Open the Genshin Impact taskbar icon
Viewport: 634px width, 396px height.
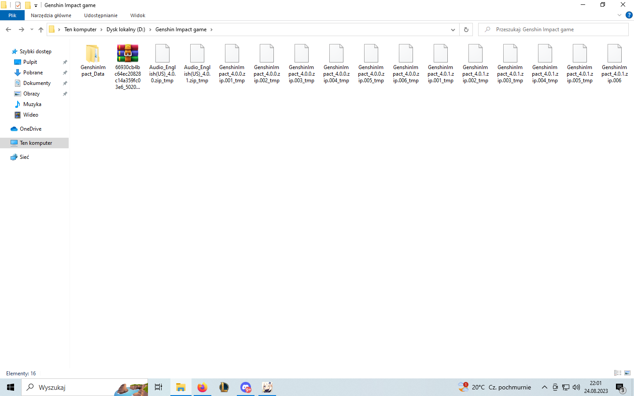click(267, 387)
